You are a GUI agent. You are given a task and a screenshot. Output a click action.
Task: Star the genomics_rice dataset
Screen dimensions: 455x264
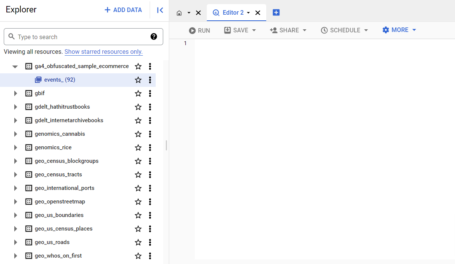pyautogui.click(x=138, y=147)
